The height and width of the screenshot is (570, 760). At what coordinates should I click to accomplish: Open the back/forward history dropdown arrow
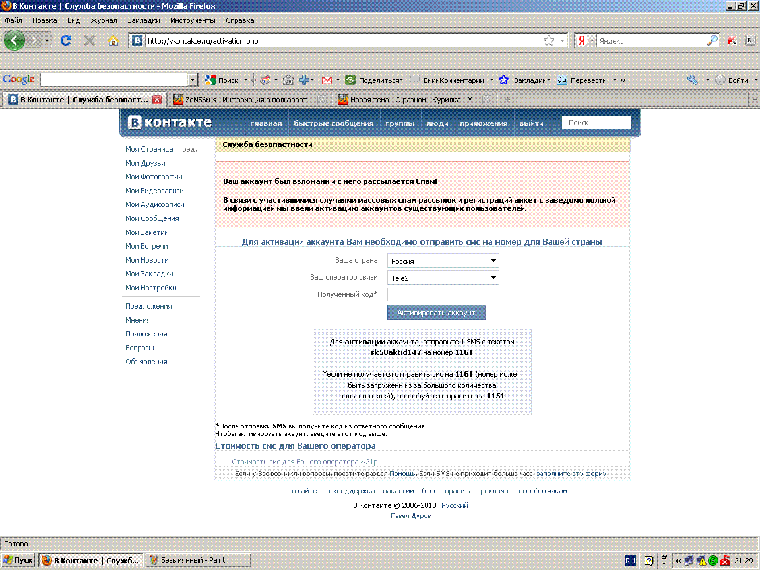coord(47,40)
